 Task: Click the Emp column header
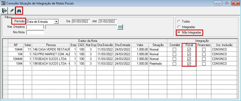point(73,45)
